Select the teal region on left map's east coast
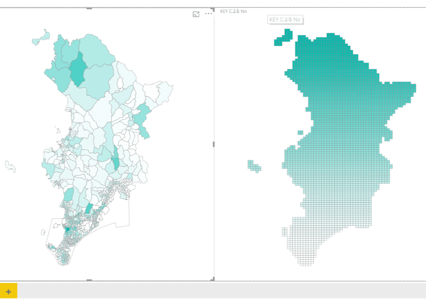This screenshot has width=426, height=304. click(x=142, y=120)
